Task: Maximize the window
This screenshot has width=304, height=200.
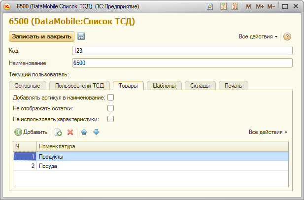Action: coord(285,6)
